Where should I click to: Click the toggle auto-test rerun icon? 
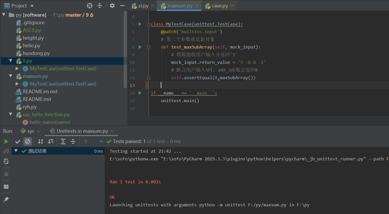pos(6,161)
